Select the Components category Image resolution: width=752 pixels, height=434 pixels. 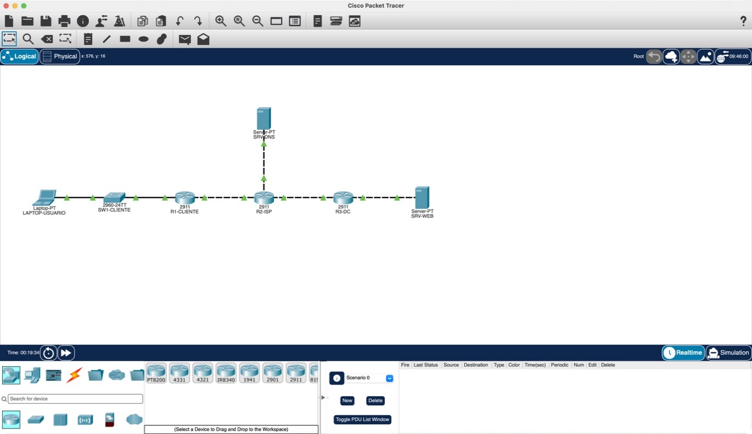54,375
